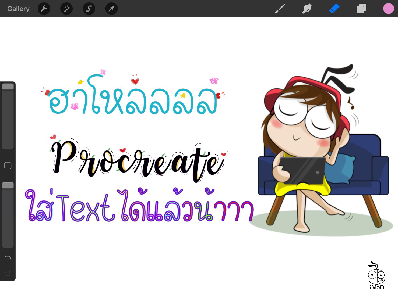Open the Layers panel

coord(361,9)
